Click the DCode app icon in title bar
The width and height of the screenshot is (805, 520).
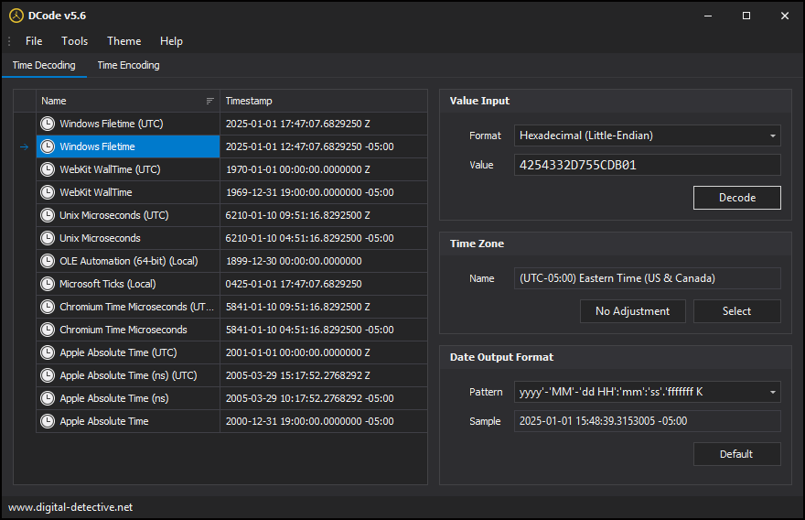[16, 16]
